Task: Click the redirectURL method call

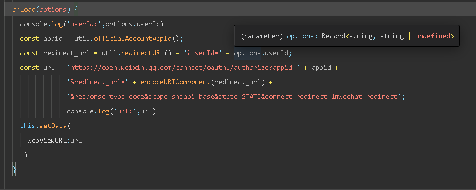Action: pos(142,53)
